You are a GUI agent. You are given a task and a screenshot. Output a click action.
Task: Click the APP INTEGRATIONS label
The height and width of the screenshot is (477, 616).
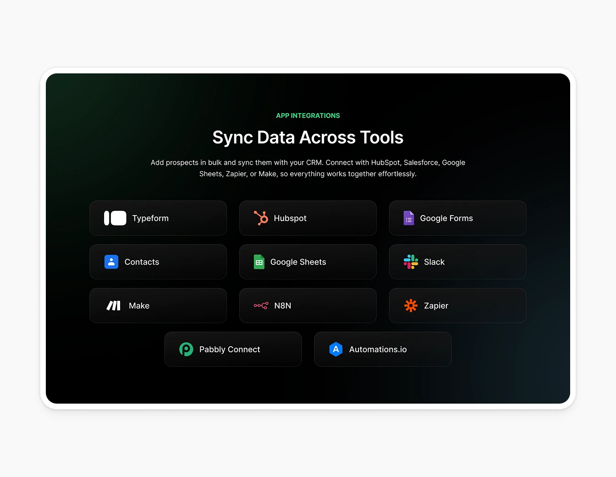(x=308, y=116)
